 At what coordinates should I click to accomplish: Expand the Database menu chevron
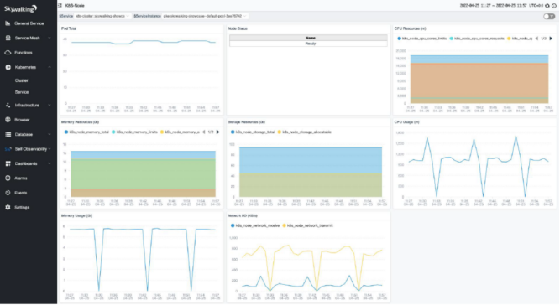point(50,135)
